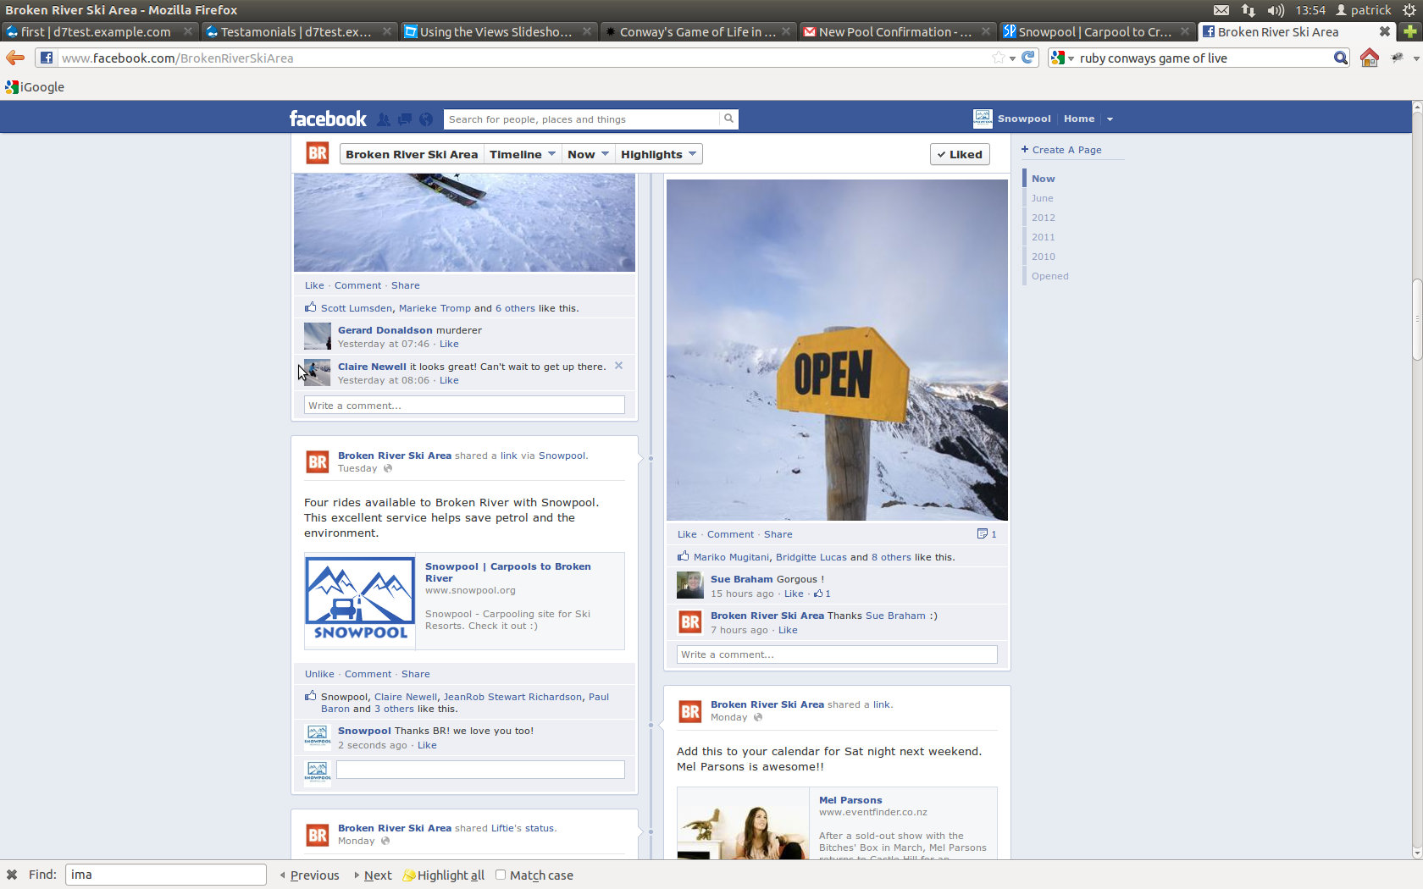Switch to Snowpool | Carpool tab
Viewport: 1423px width, 889px height.
click(x=1094, y=31)
